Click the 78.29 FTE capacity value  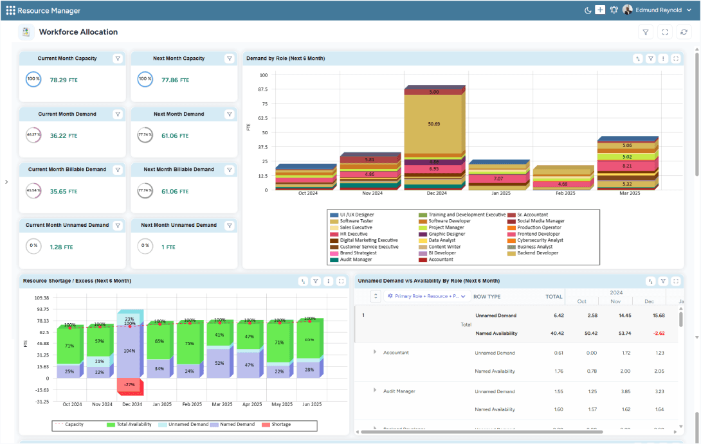(64, 80)
